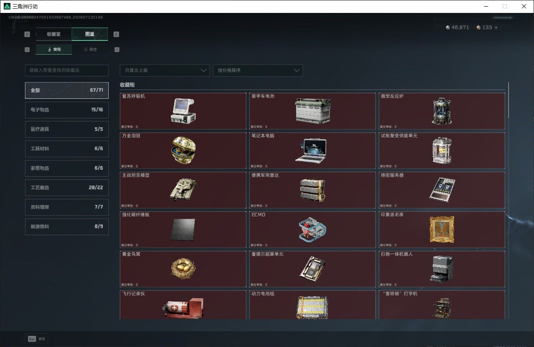Switch to the 常规 mode toggle
This screenshot has width=534, height=347.
click(x=54, y=49)
